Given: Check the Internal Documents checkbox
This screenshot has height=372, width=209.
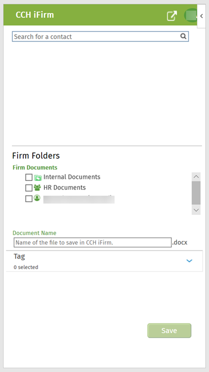Looking at the screenshot, I should (29, 177).
